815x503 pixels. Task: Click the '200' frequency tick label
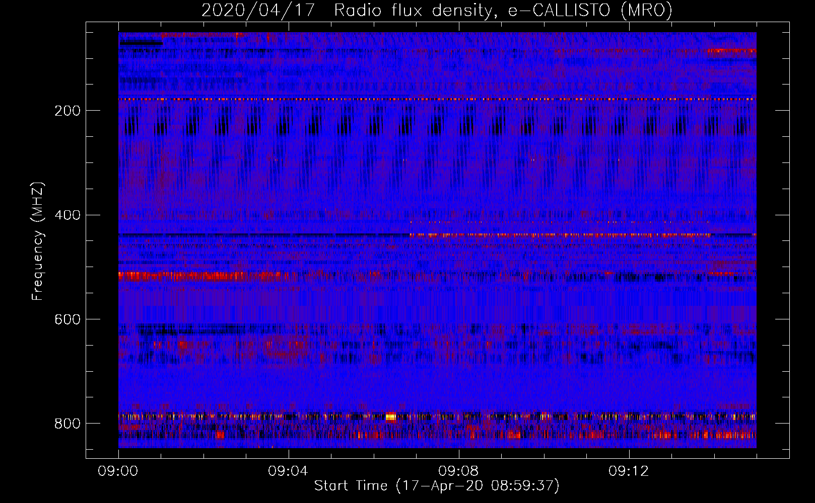[x=67, y=111]
